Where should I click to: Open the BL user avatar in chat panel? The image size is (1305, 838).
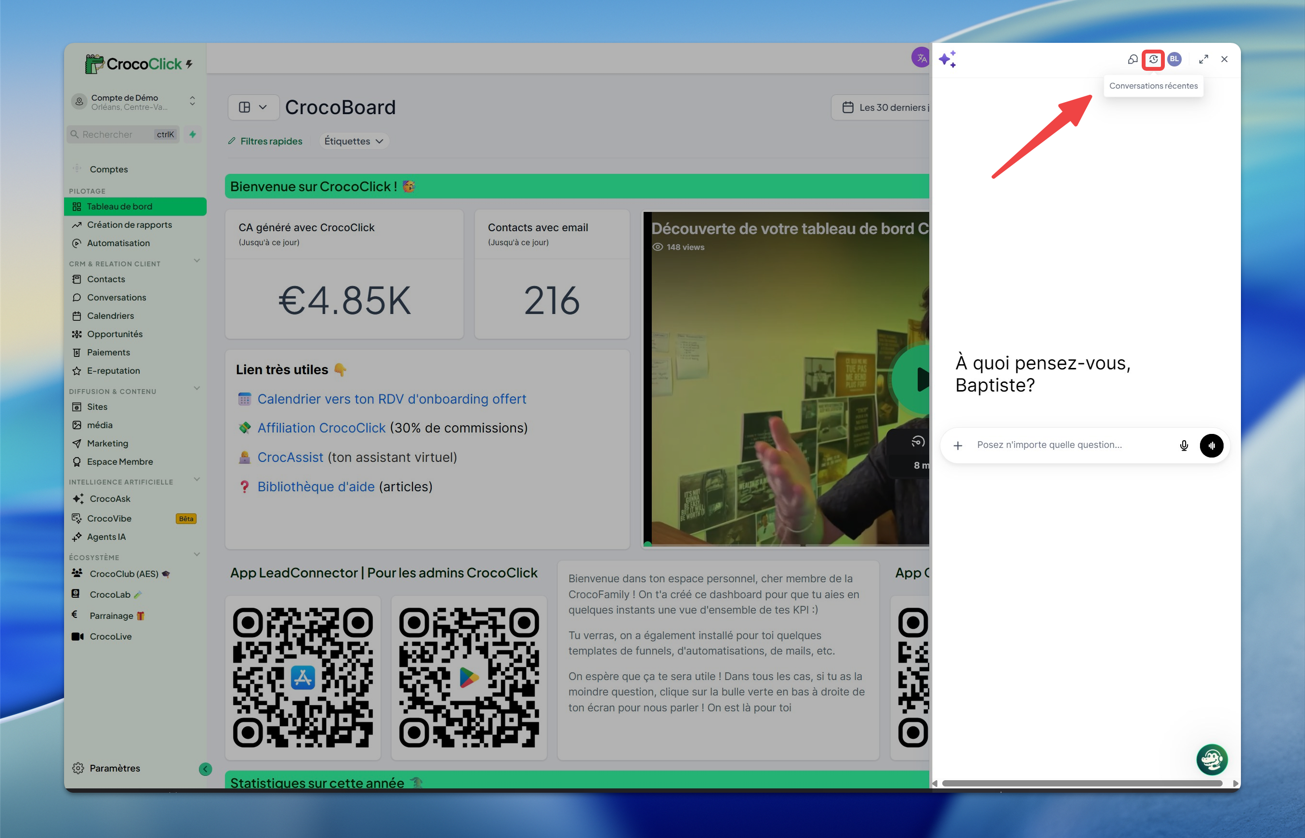tap(1174, 59)
